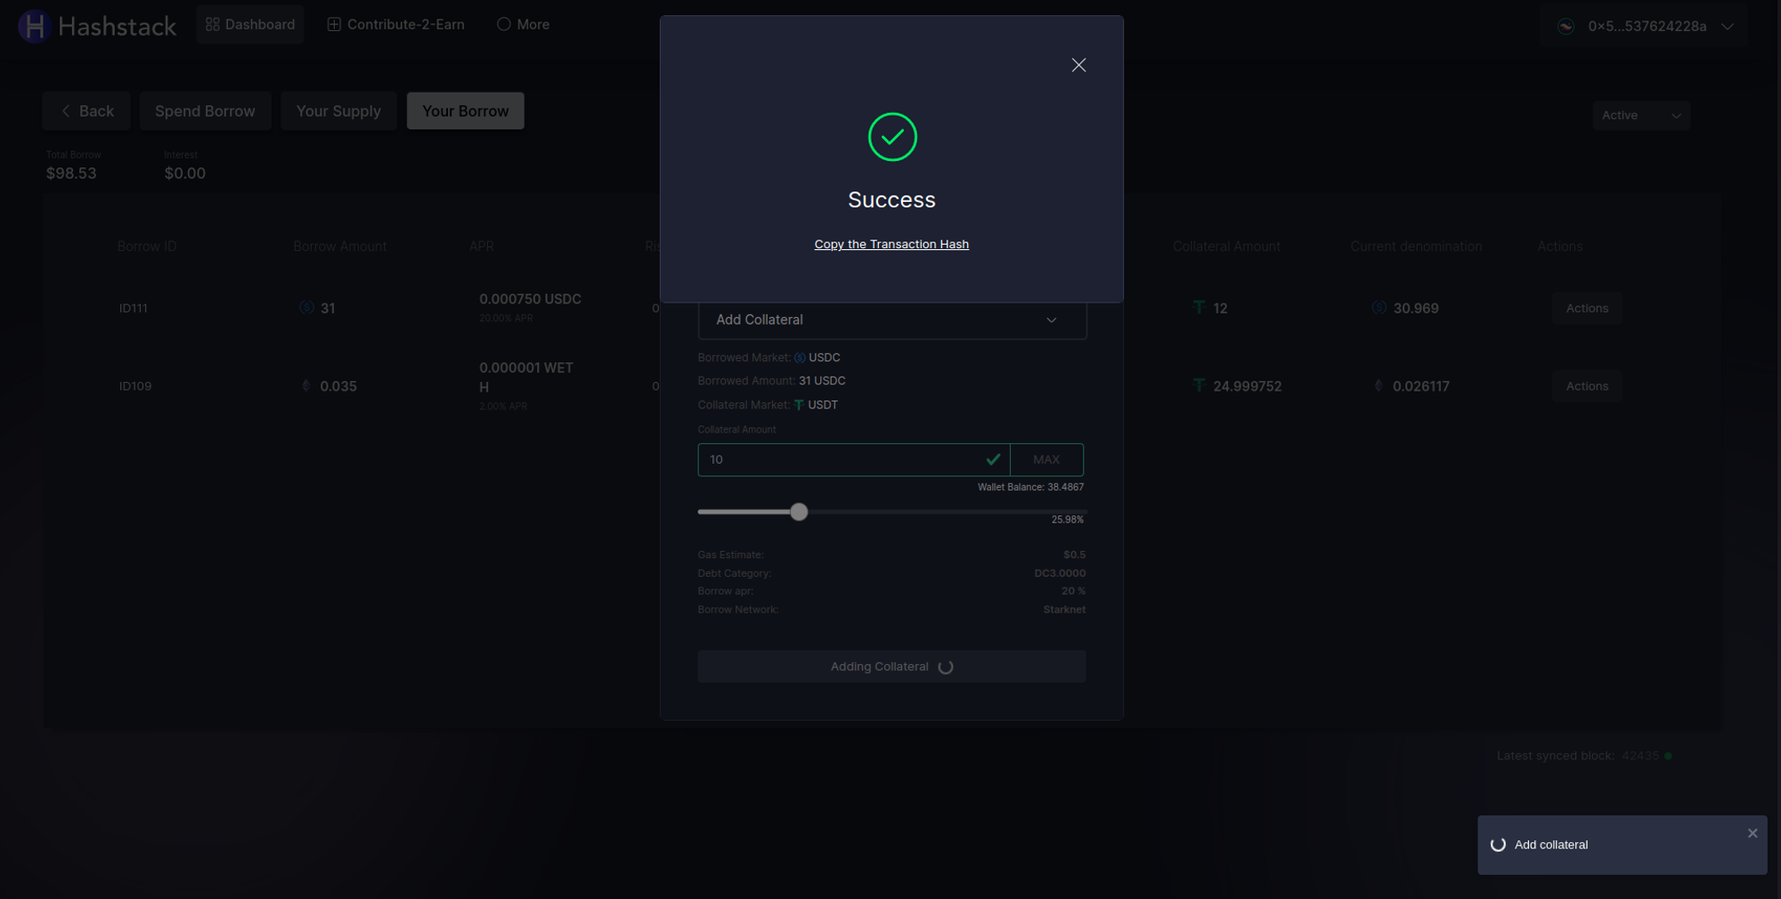This screenshot has height=899, width=1781.
Task: Open the Dashboard menu item
Action: 250,25
